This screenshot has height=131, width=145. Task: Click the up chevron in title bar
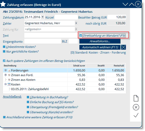[132, 4]
